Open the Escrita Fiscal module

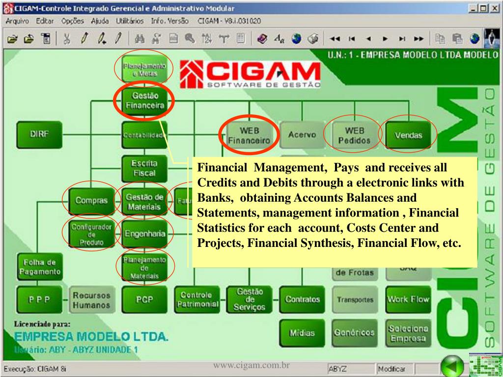point(144,168)
